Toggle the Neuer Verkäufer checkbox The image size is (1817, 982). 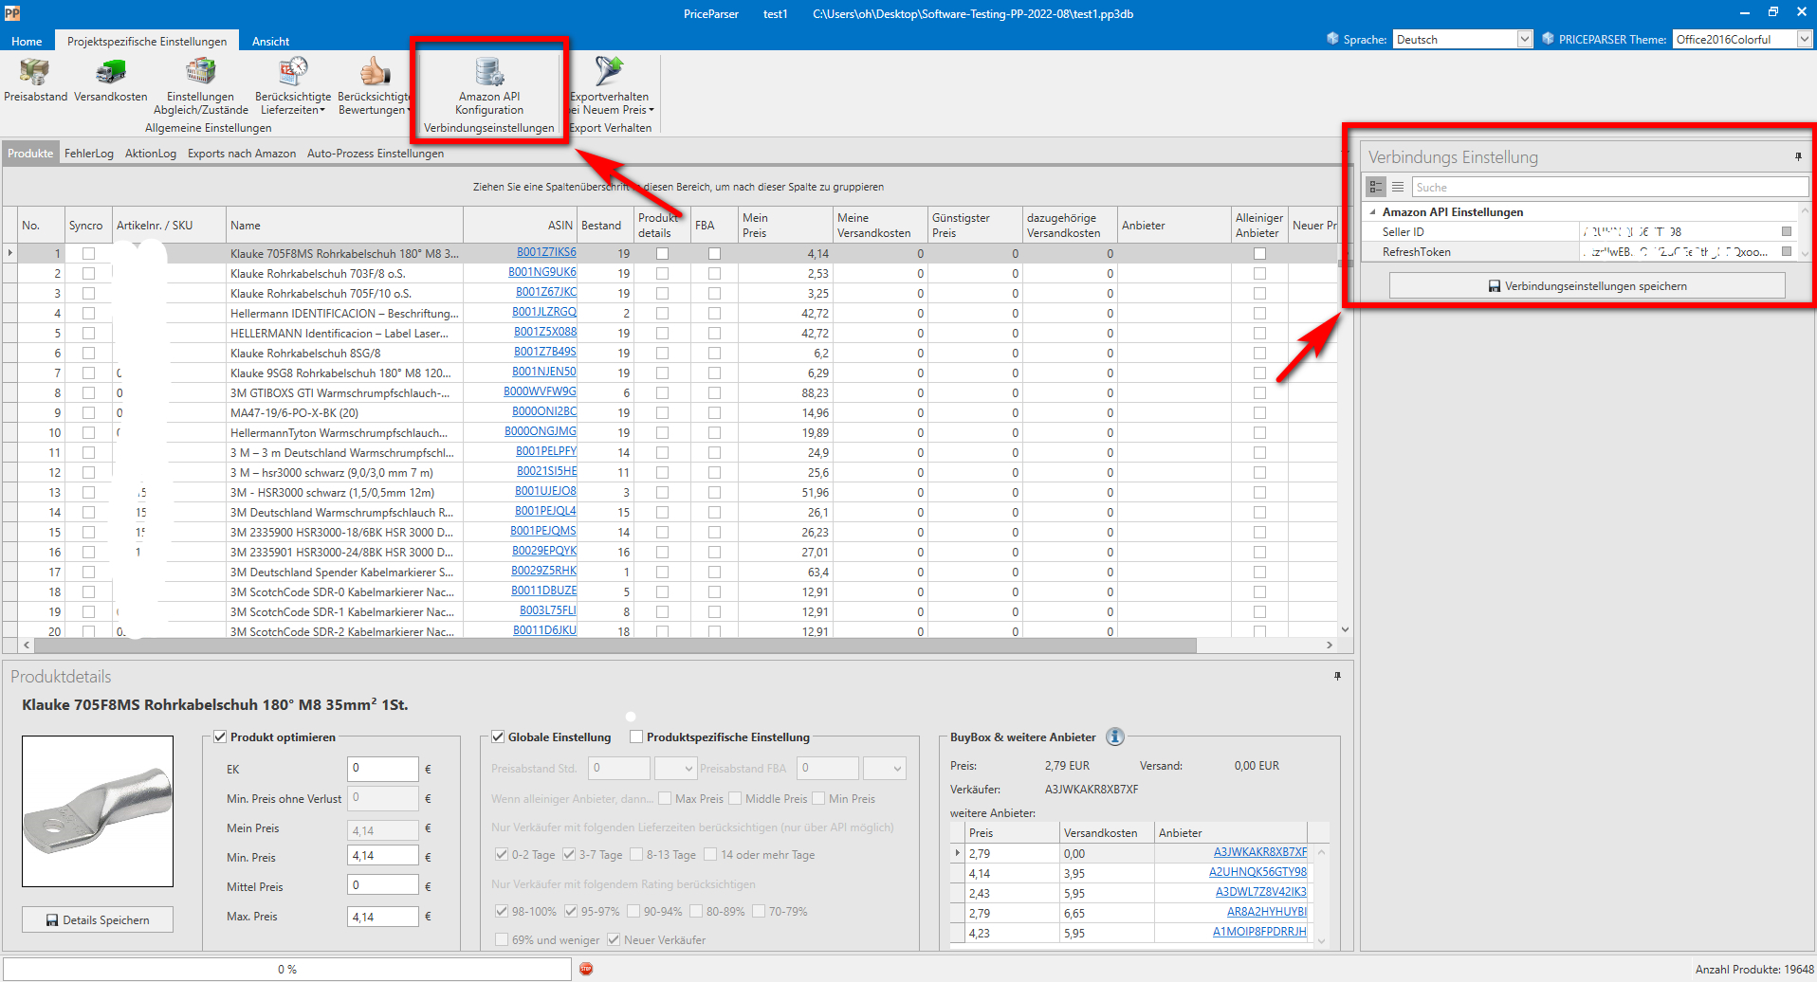[x=614, y=939]
